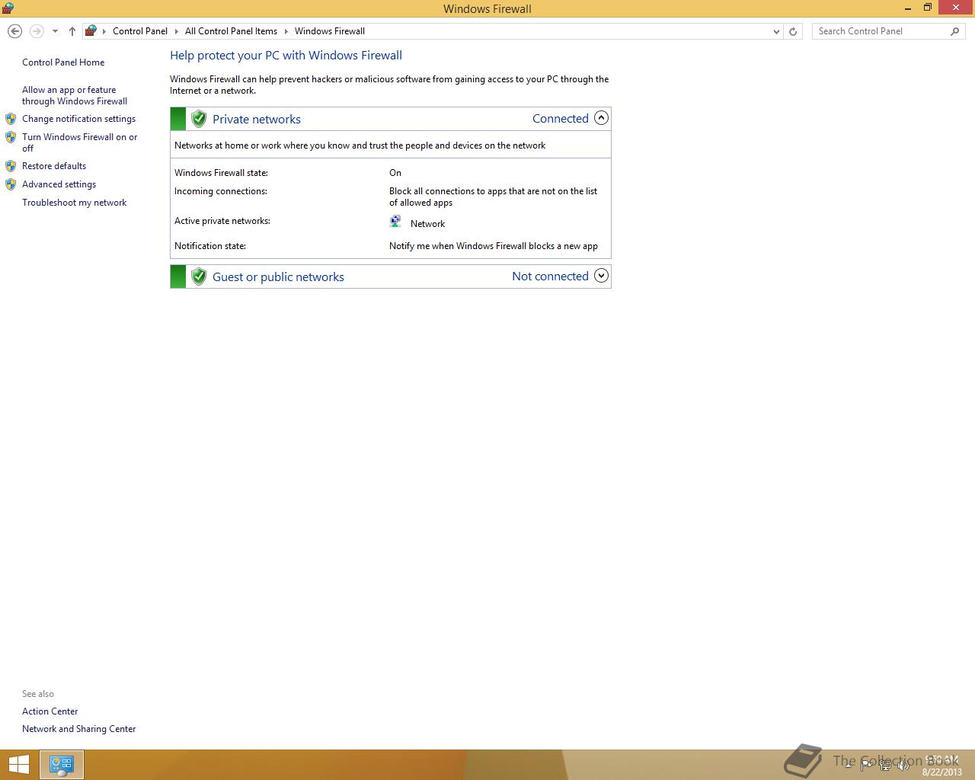The width and height of the screenshot is (975, 780).
Task: Close the Windows Firewall window
Action: (956, 8)
